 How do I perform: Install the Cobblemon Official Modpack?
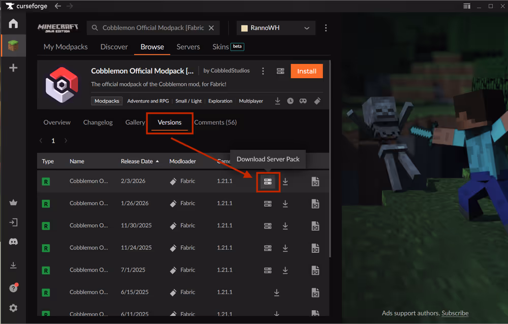point(306,71)
